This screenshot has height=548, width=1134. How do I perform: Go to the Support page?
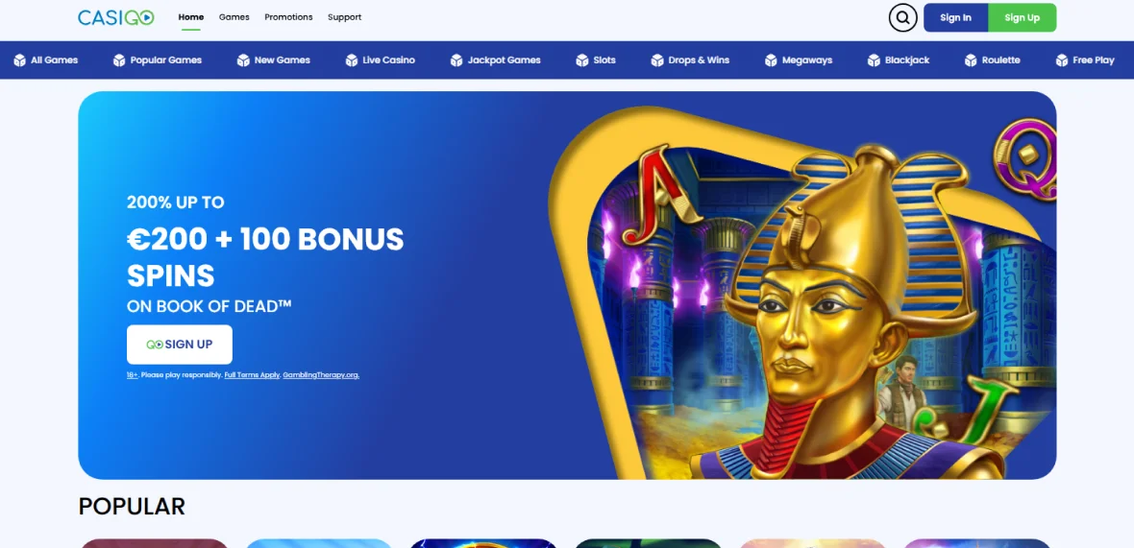pos(344,17)
